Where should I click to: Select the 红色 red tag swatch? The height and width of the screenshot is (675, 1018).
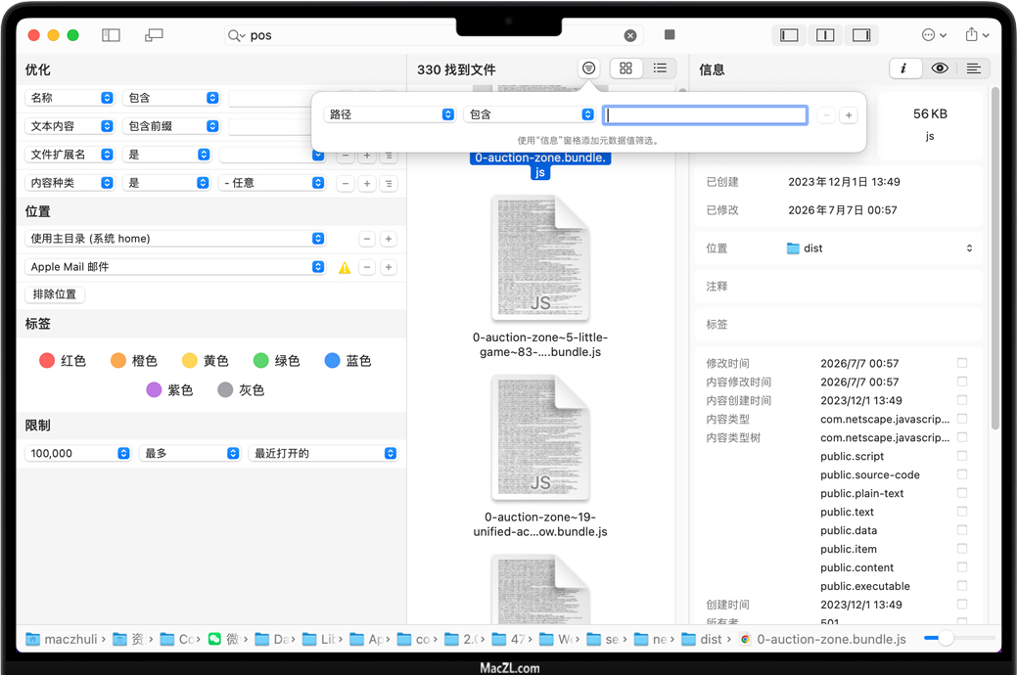[x=47, y=361]
